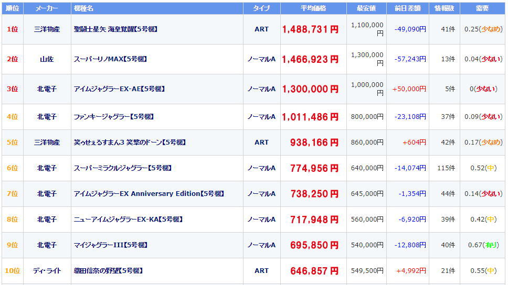Select day difference +4,992円
The height and width of the screenshot is (285, 508).
411,270
